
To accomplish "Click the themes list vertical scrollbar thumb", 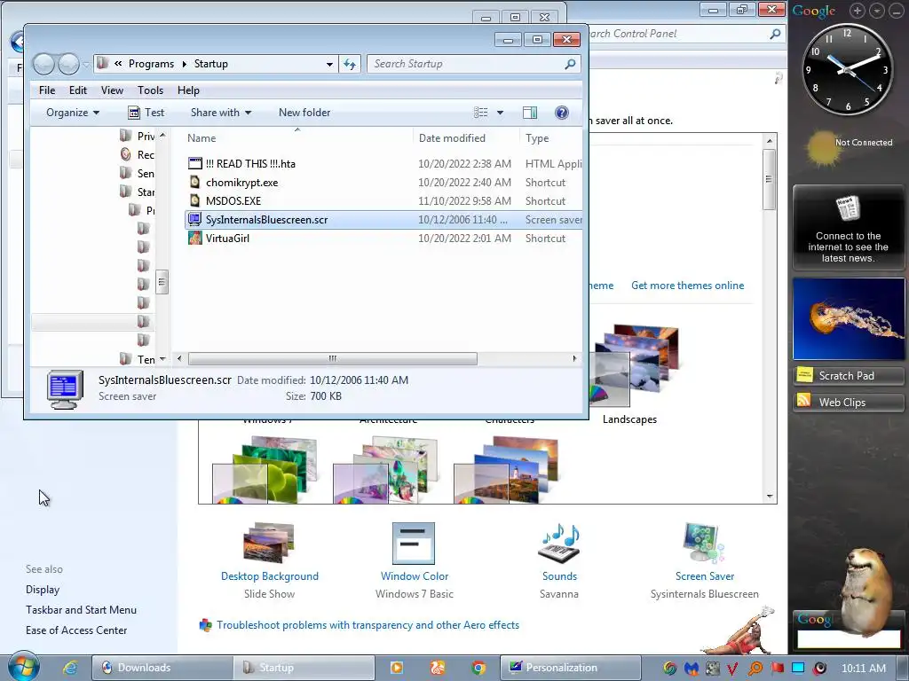I will (769, 179).
